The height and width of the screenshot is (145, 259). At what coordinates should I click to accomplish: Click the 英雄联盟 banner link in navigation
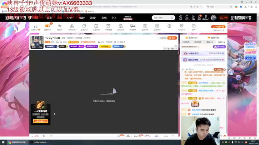[x=128, y=18]
